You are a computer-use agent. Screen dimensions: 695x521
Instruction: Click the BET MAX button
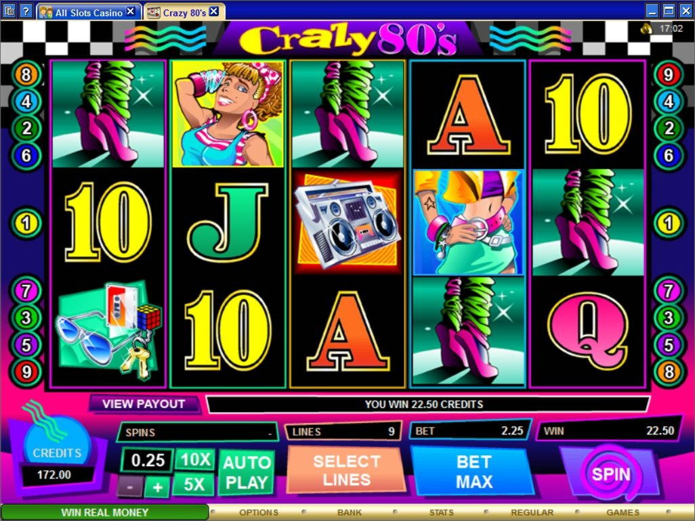pyautogui.click(x=473, y=472)
